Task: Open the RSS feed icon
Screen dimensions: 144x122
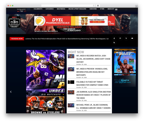Action: coord(114,43)
